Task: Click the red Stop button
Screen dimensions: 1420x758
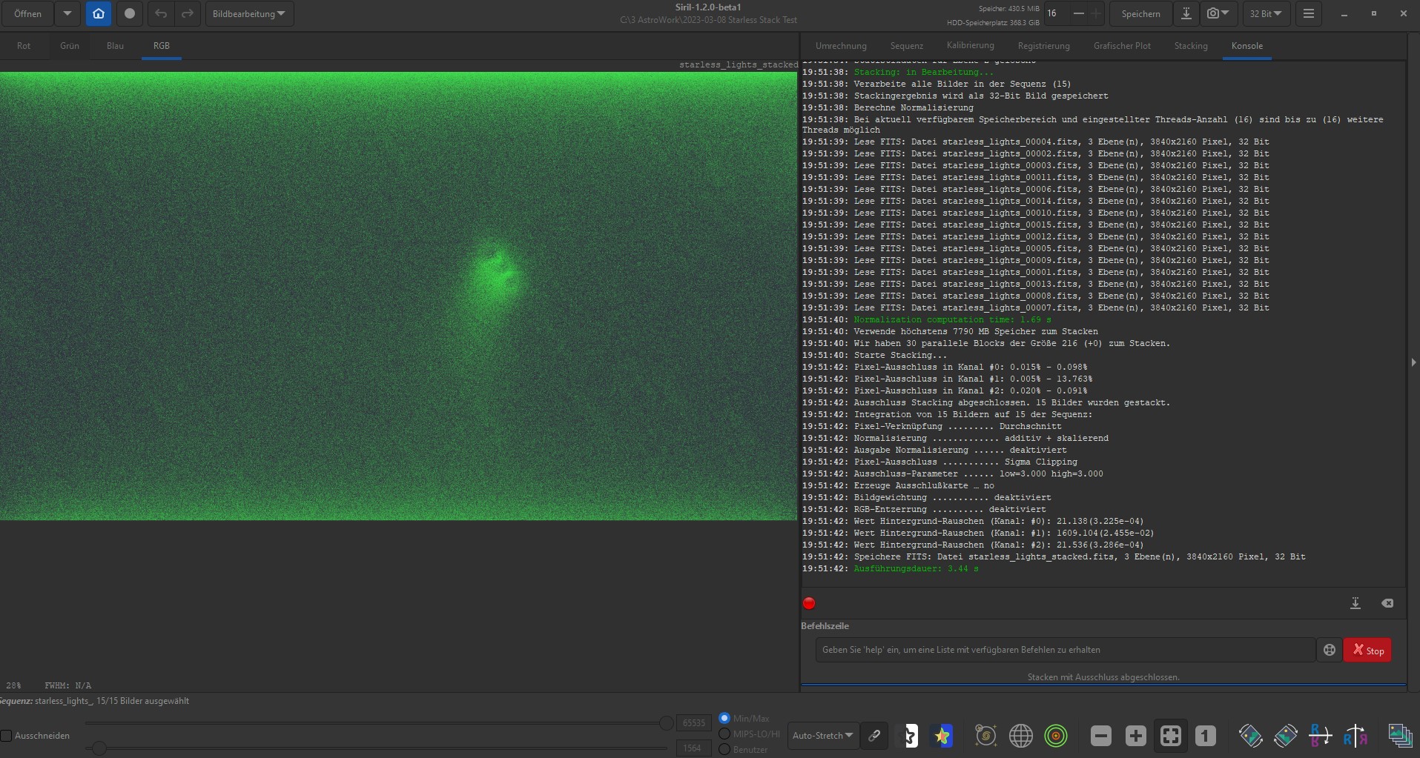Action: (x=1368, y=650)
